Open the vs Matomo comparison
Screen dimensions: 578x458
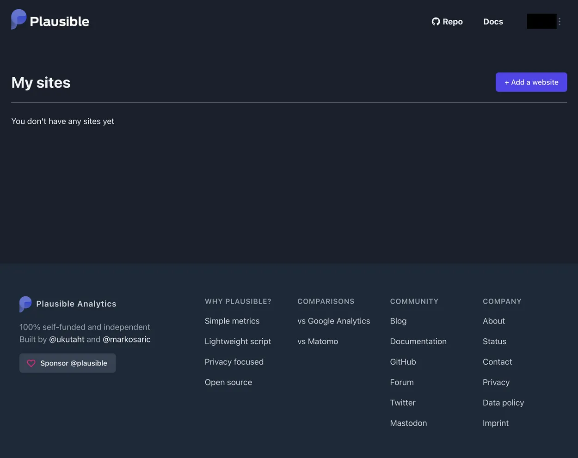(x=318, y=341)
